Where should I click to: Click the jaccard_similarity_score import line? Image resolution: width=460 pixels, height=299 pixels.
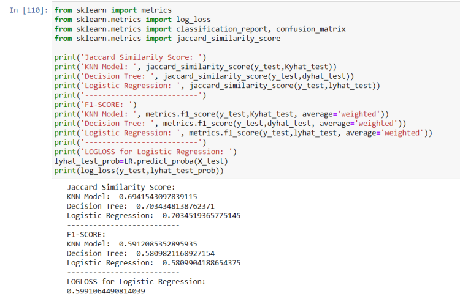coord(167,39)
